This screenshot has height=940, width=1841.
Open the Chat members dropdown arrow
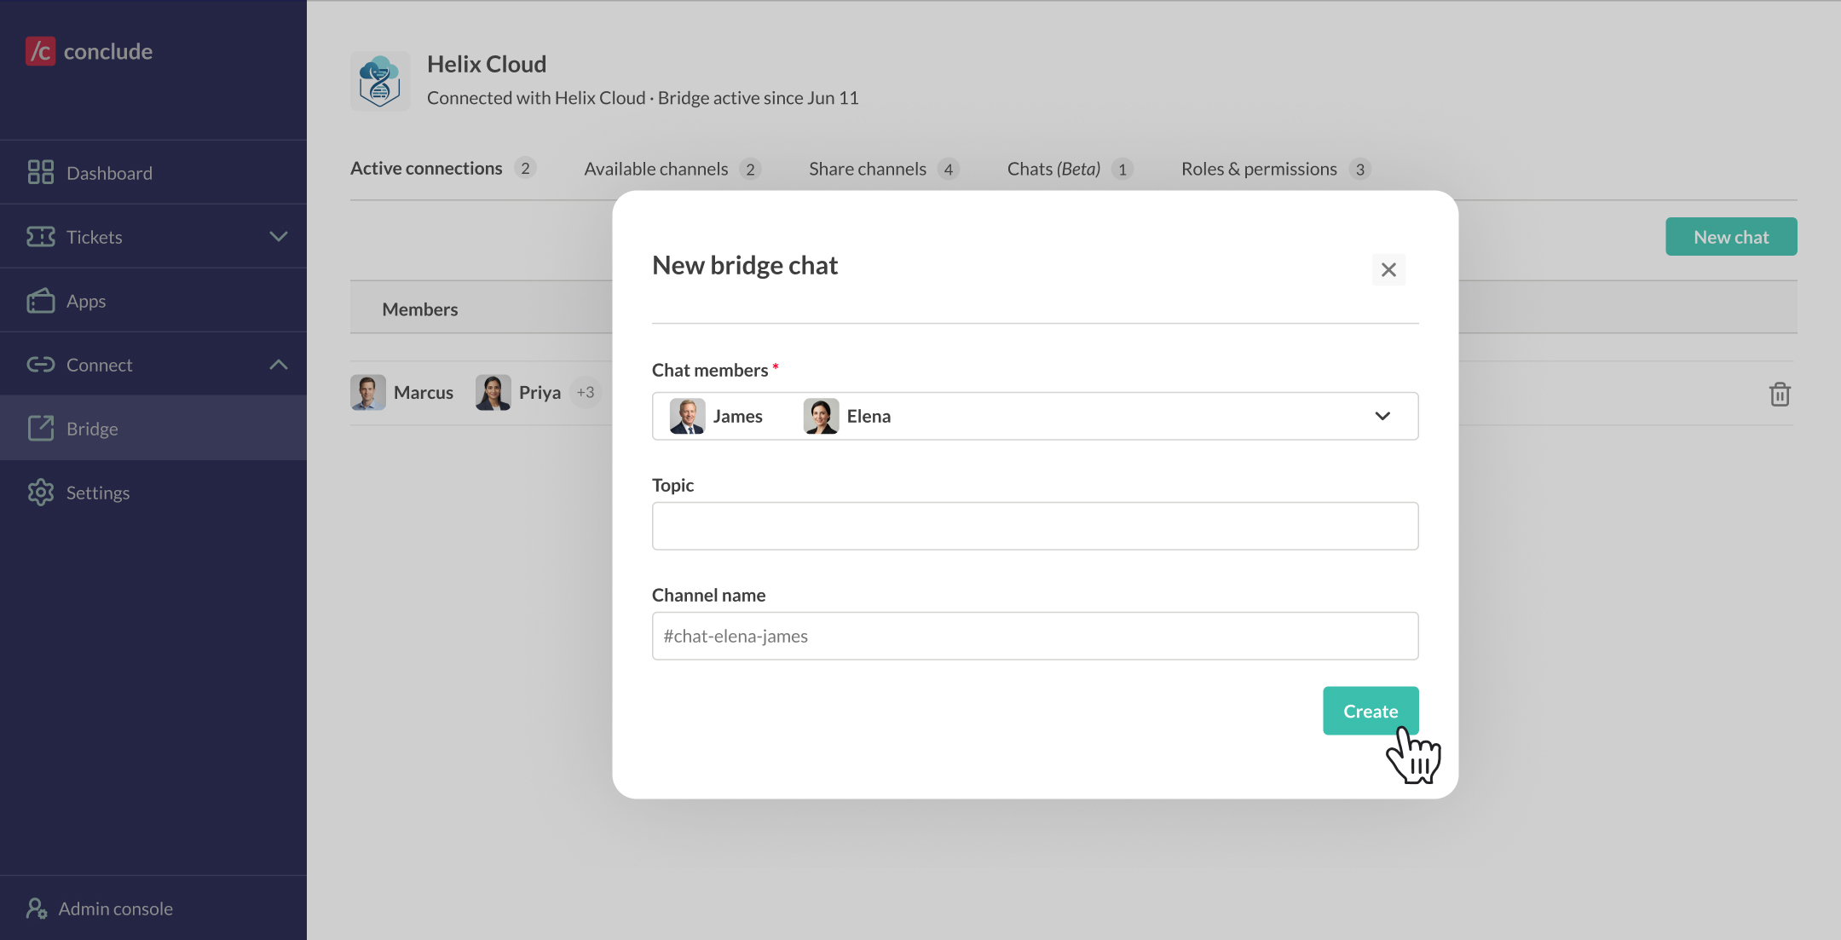(1382, 416)
